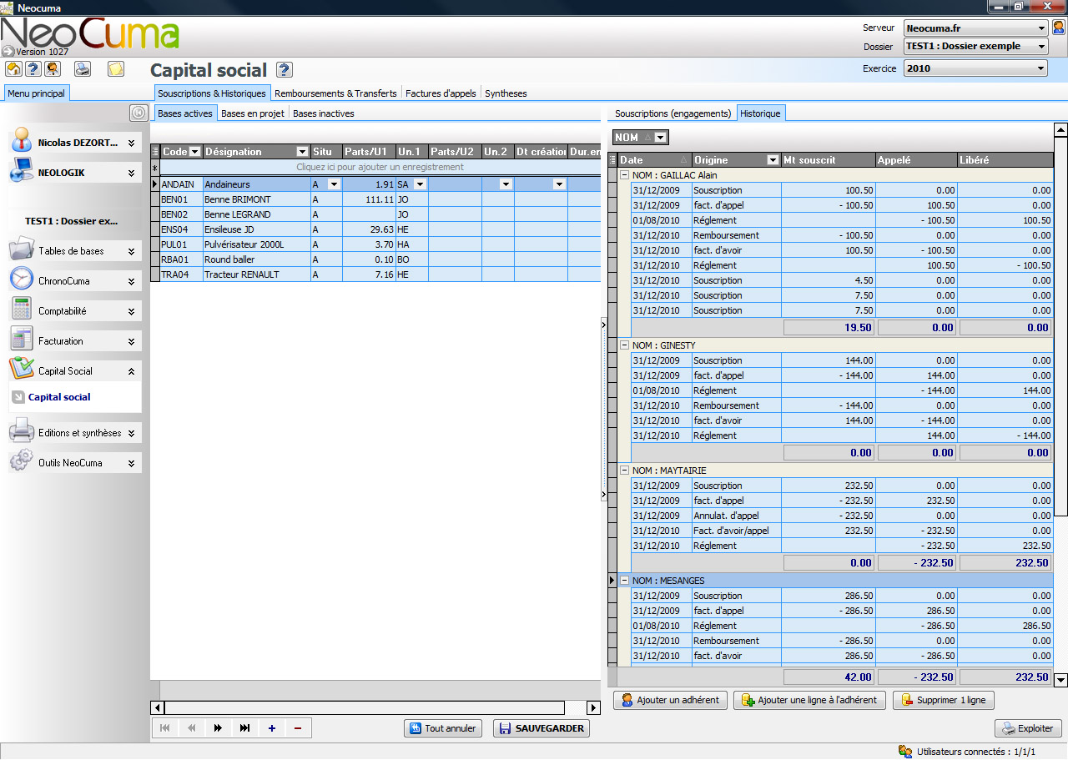The image size is (1068, 760).
Task: Collapse the left sidebar with round arrow
Action: 139,113
